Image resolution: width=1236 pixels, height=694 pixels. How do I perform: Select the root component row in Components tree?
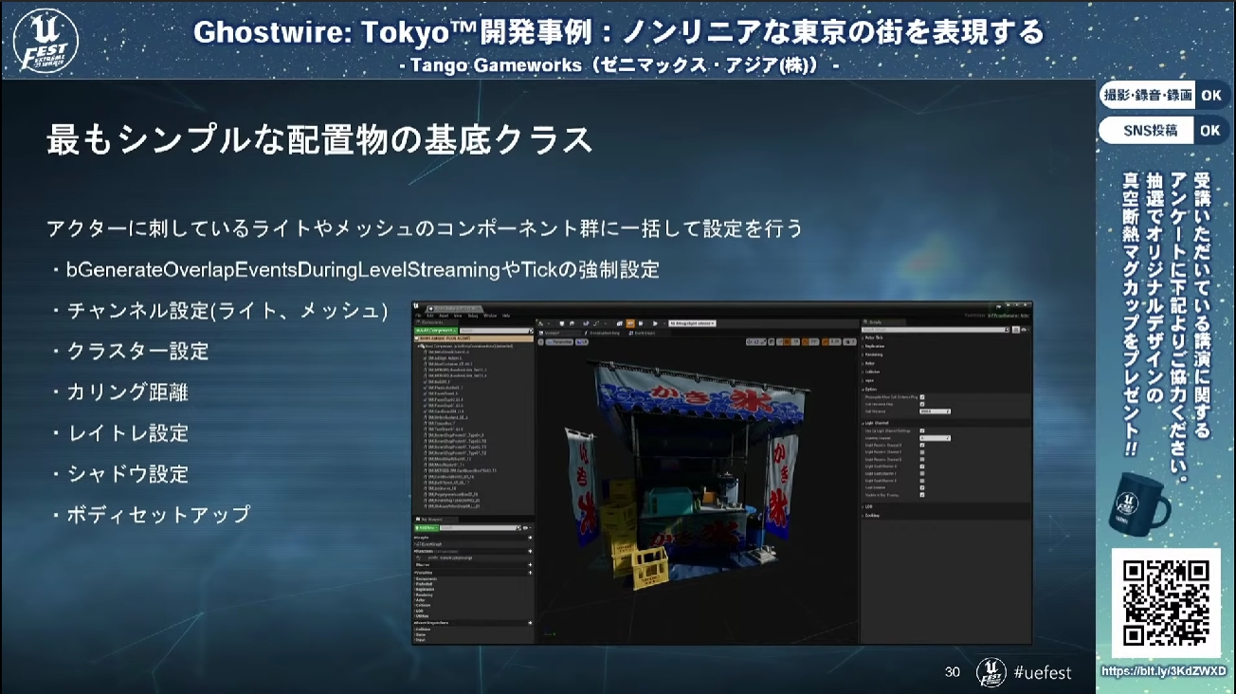474,346
